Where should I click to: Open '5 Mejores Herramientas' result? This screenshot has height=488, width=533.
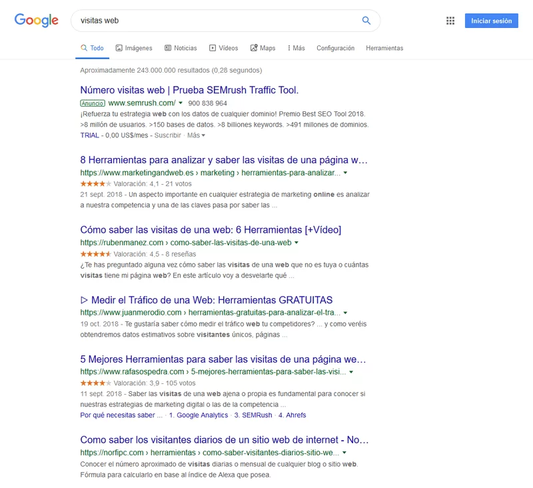coord(223,359)
